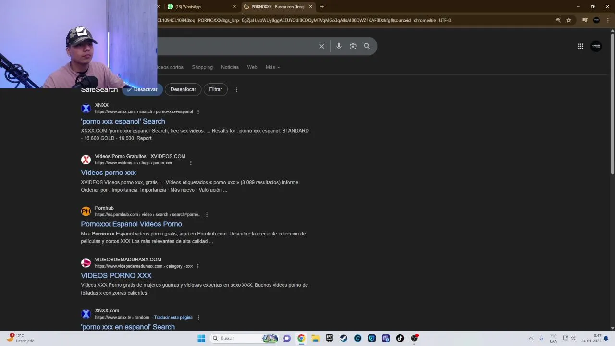Click the taskbar Buscar search box

245,338
